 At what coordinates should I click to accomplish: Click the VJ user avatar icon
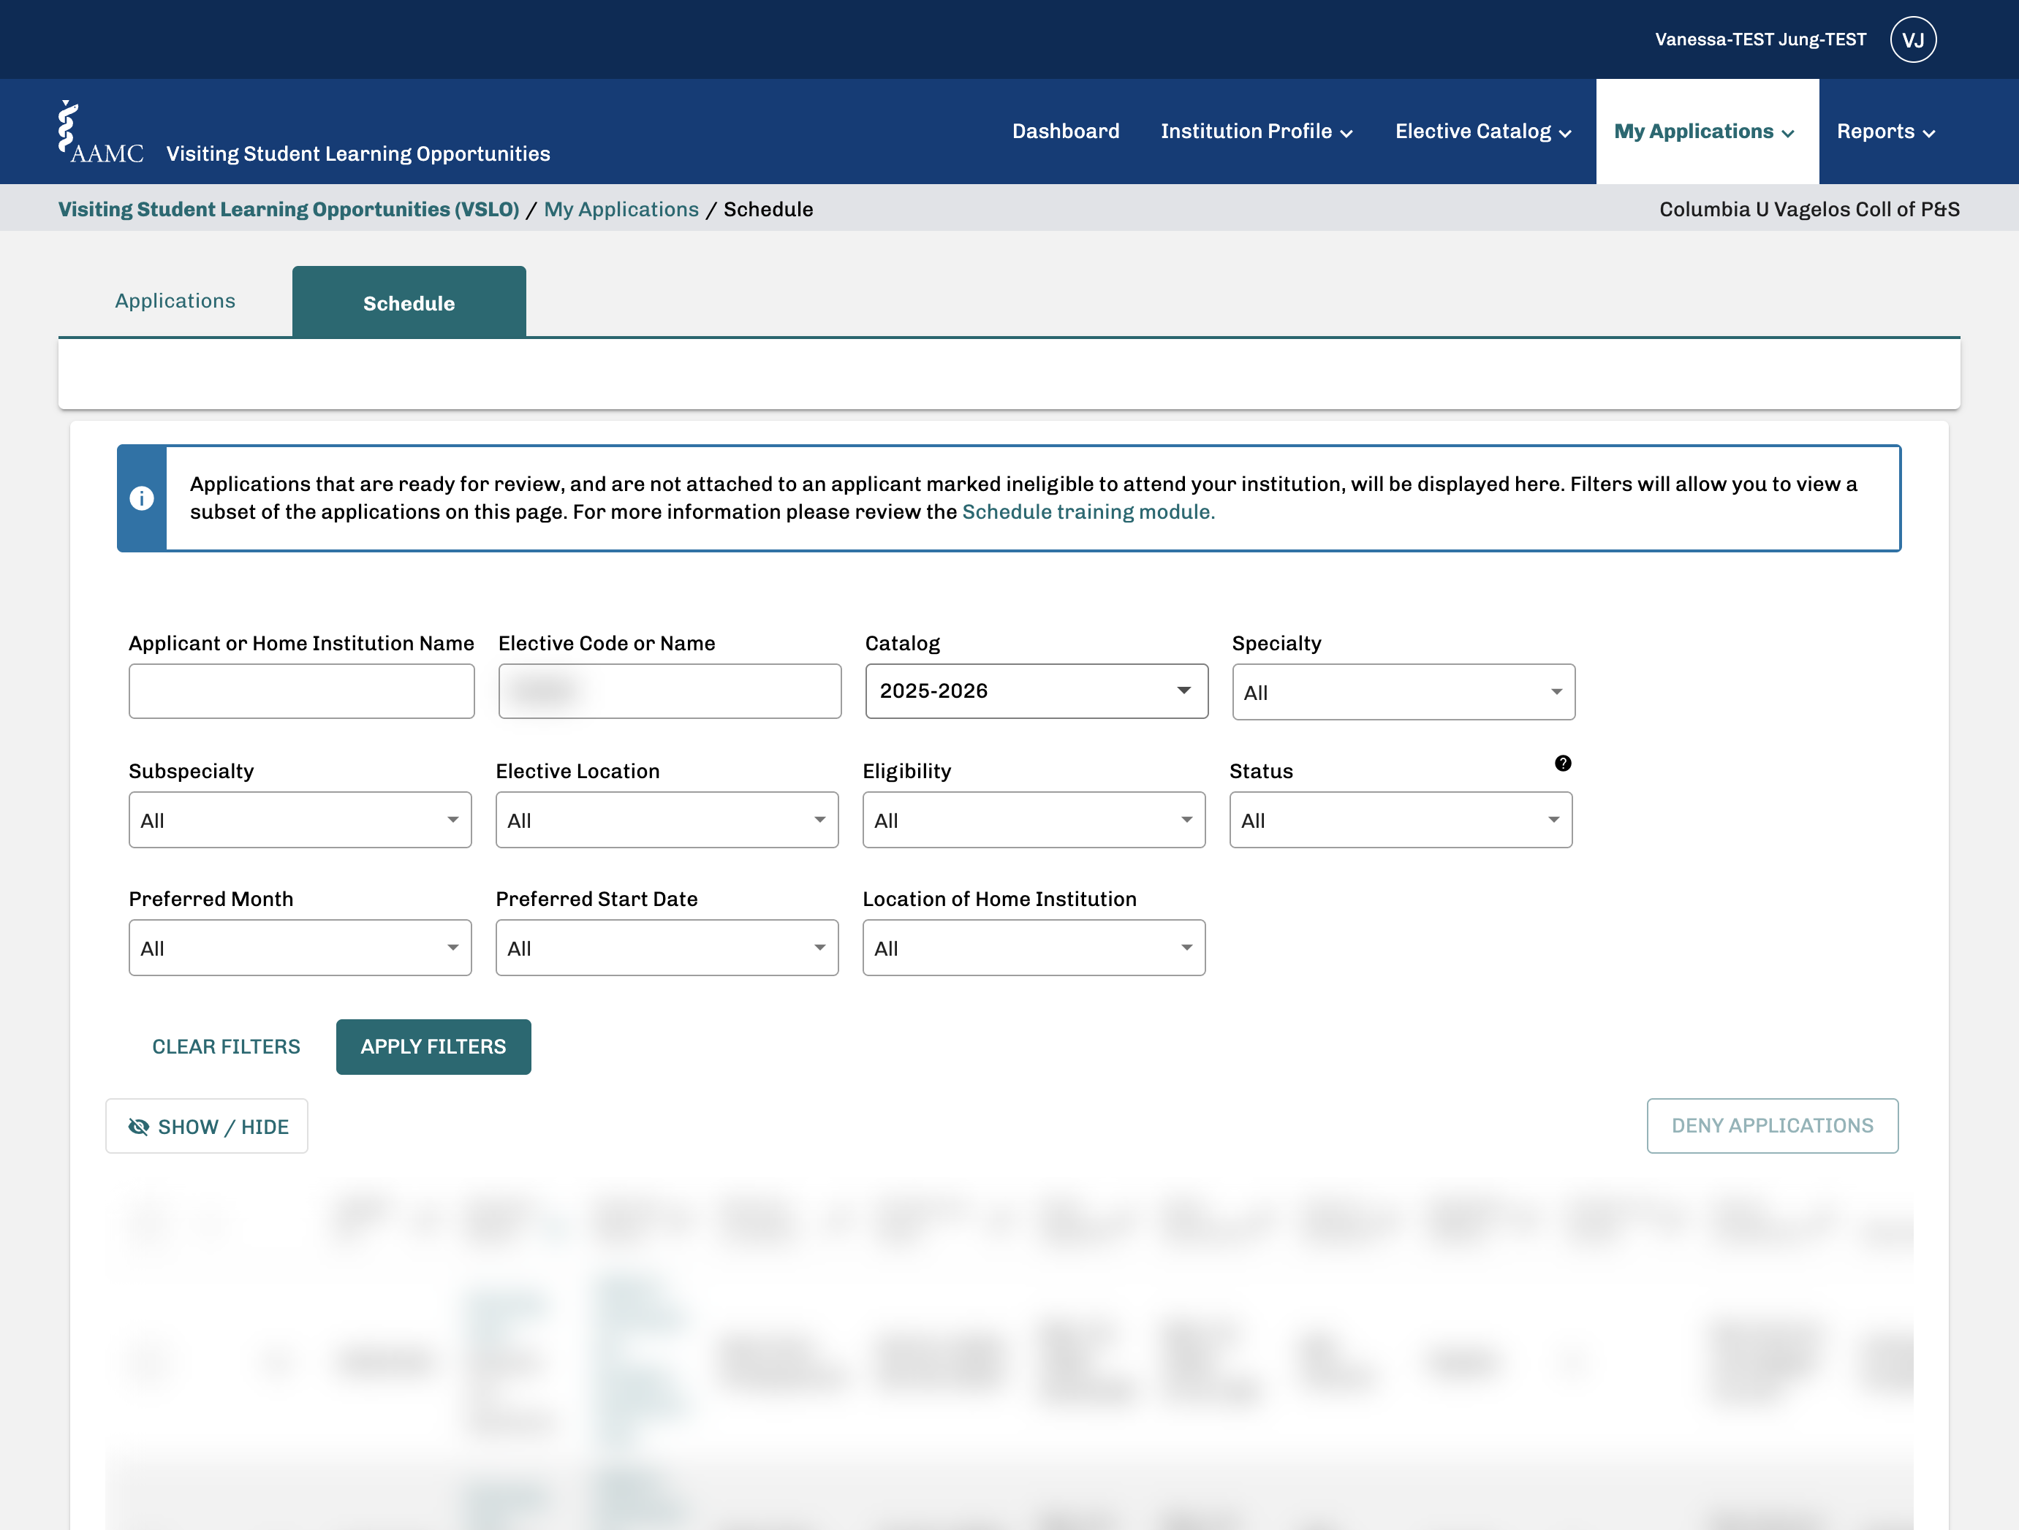[1912, 39]
